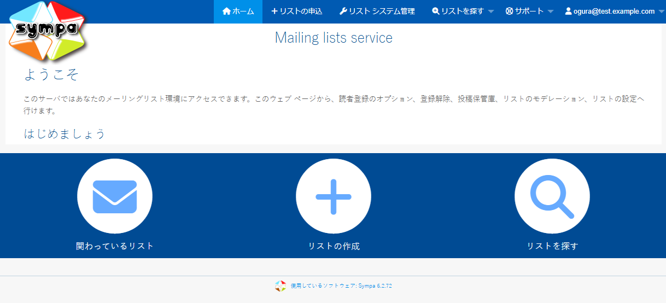Expand the user account dropdown arrow
The width and height of the screenshot is (666, 303).
tap(661, 11)
